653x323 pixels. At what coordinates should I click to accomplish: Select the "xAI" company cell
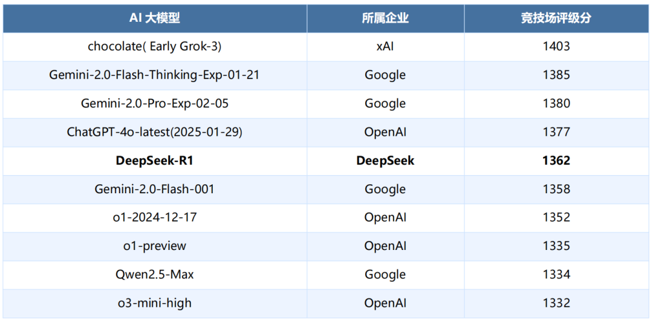coord(386,46)
